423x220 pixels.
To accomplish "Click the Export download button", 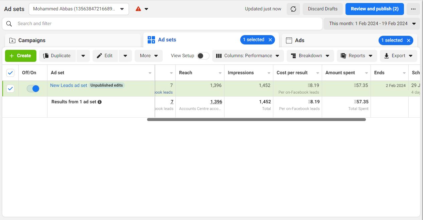I will pyautogui.click(x=398, y=56).
